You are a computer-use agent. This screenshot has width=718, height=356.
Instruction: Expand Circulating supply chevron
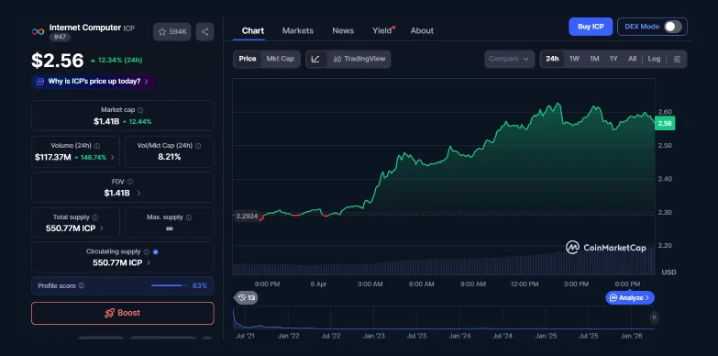[x=149, y=262]
